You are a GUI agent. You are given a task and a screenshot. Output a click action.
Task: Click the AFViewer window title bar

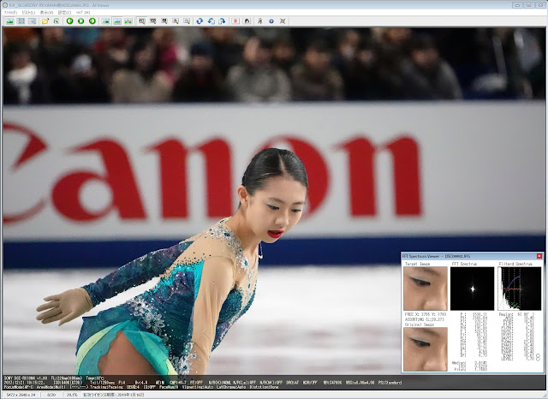(257, 5)
